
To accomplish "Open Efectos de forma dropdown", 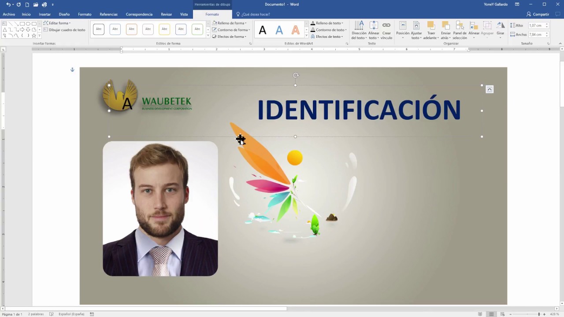I will (229, 37).
